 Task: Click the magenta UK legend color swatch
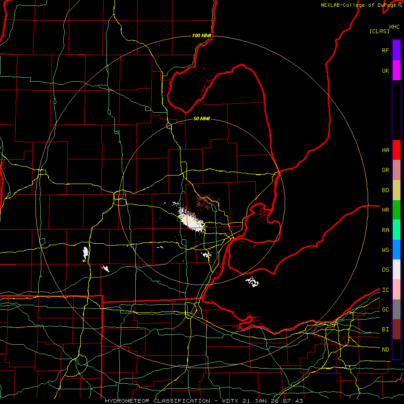tap(396, 70)
